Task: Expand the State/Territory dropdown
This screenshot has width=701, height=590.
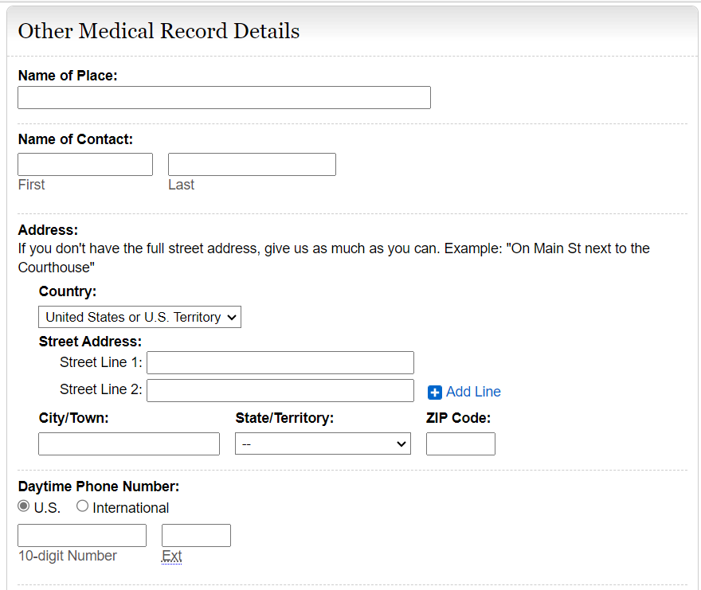Action: (x=323, y=444)
